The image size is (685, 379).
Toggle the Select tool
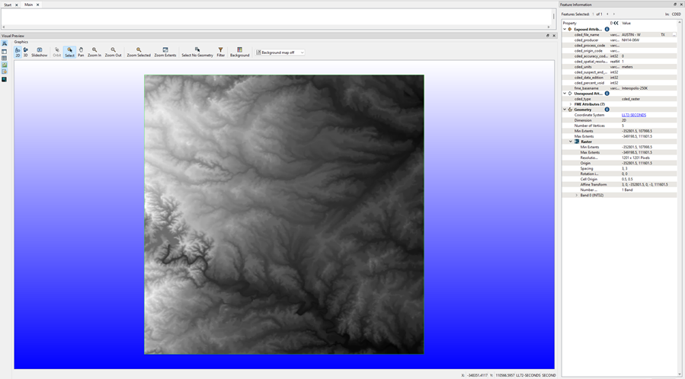(x=69, y=52)
